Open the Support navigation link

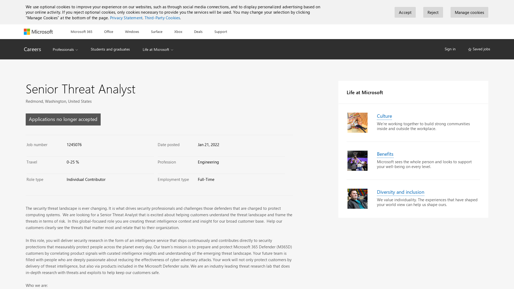point(221,32)
